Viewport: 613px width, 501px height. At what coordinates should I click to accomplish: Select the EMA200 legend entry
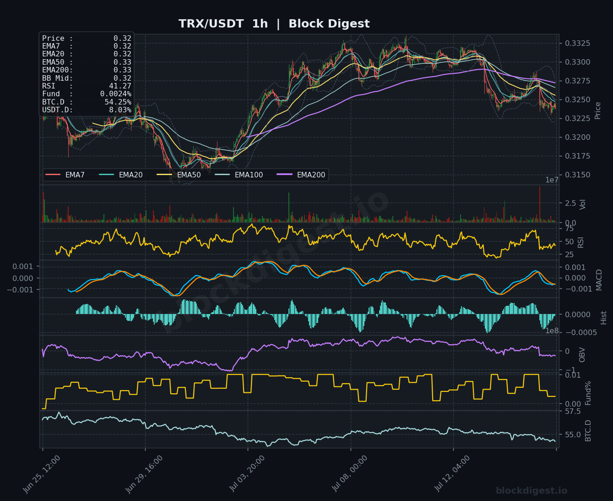[x=301, y=175]
